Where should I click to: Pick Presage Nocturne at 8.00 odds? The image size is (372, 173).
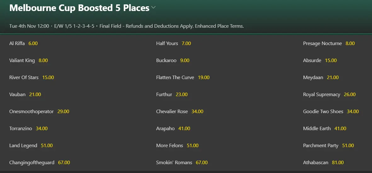click(x=350, y=43)
